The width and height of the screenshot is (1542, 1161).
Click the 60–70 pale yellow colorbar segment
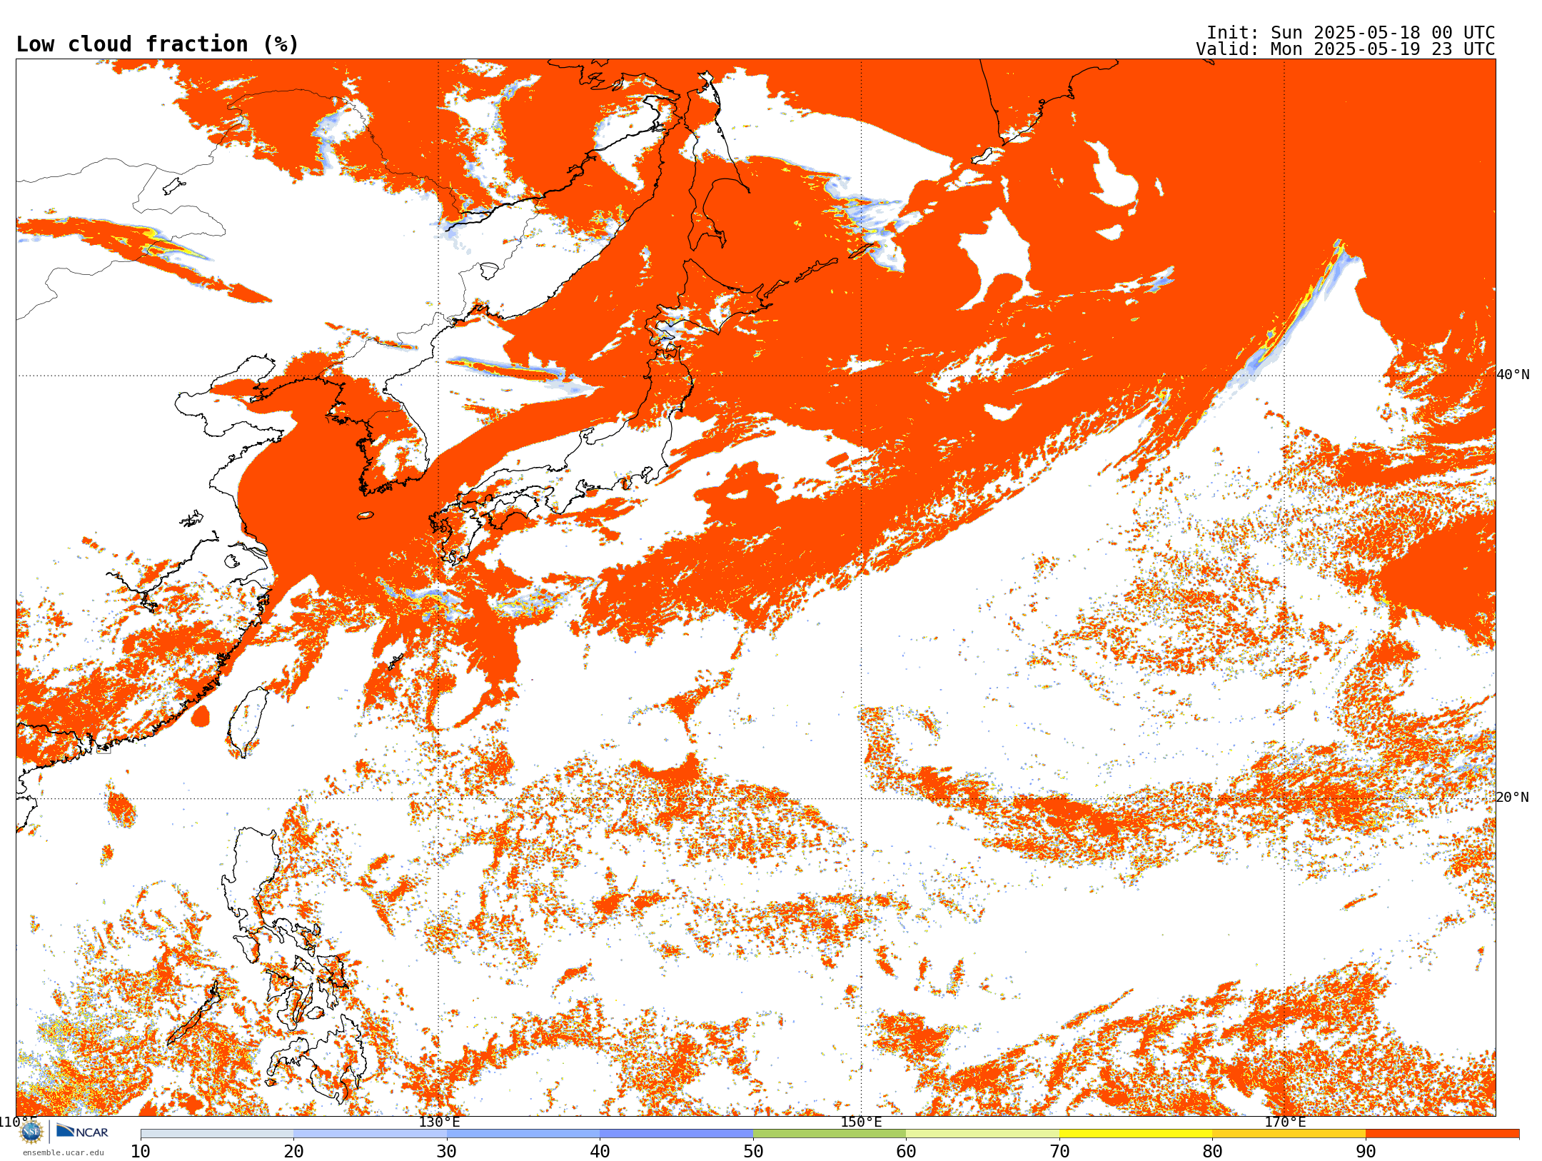click(x=982, y=1134)
